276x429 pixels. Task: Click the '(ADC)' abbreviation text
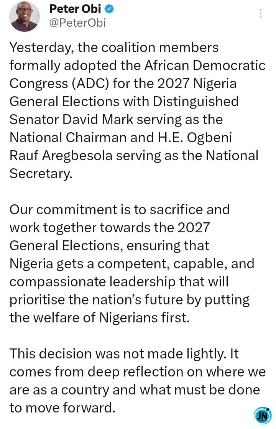[x=90, y=84]
